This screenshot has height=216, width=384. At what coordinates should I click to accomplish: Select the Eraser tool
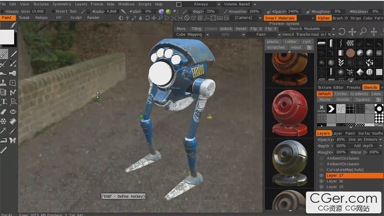(3, 112)
